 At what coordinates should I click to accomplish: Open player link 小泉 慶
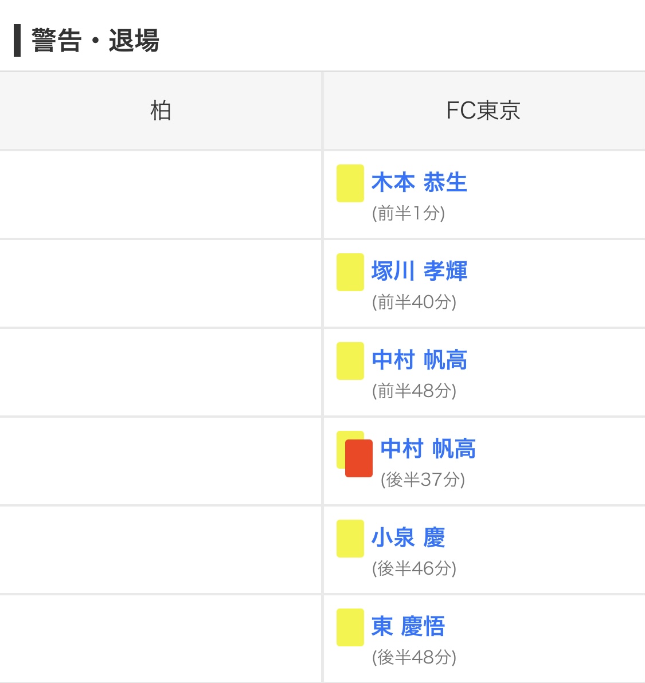[408, 537]
